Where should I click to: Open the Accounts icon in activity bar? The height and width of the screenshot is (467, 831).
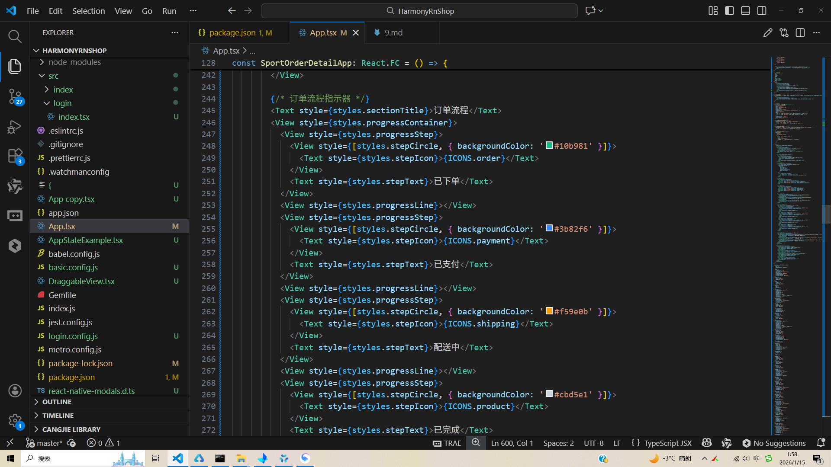click(15, 390)
